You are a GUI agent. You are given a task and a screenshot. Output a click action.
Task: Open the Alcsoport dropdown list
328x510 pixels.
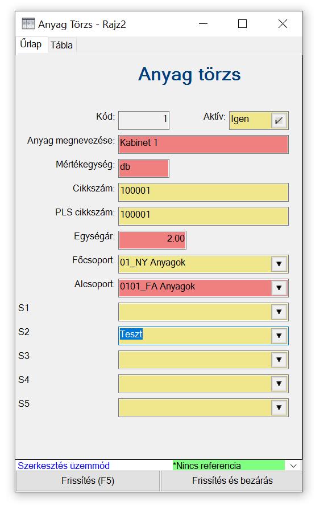pos(279,288)
